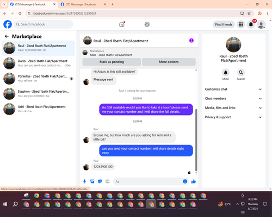The image size is (272, 217).
Task: Open Chrome three-dot menu
Action: coord(267,14)
